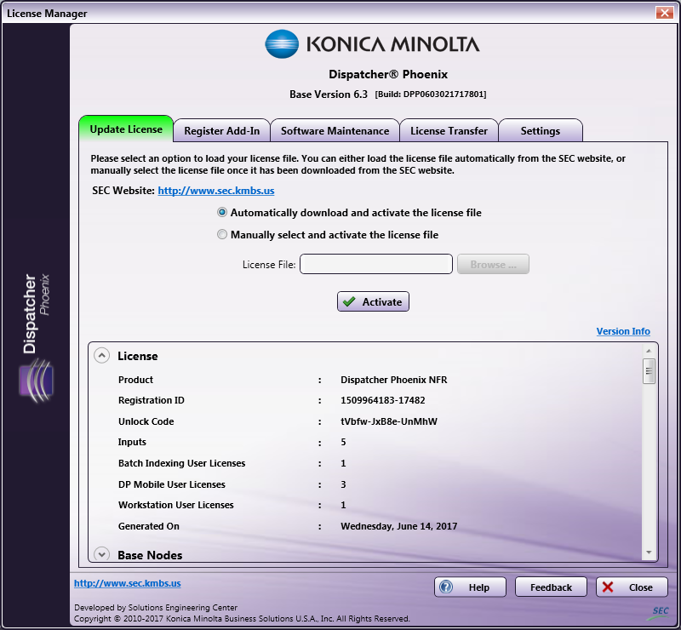Click the Activate button

(x=373, y=301)
